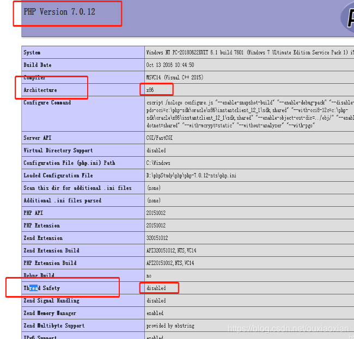Click the PHP Version 7.0.12 heading
This screenshot has height=339, width=354.
click(x=59, y=12)
